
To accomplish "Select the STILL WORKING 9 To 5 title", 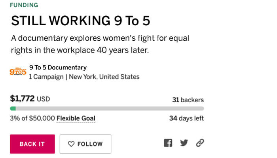I will pos(81,21).
